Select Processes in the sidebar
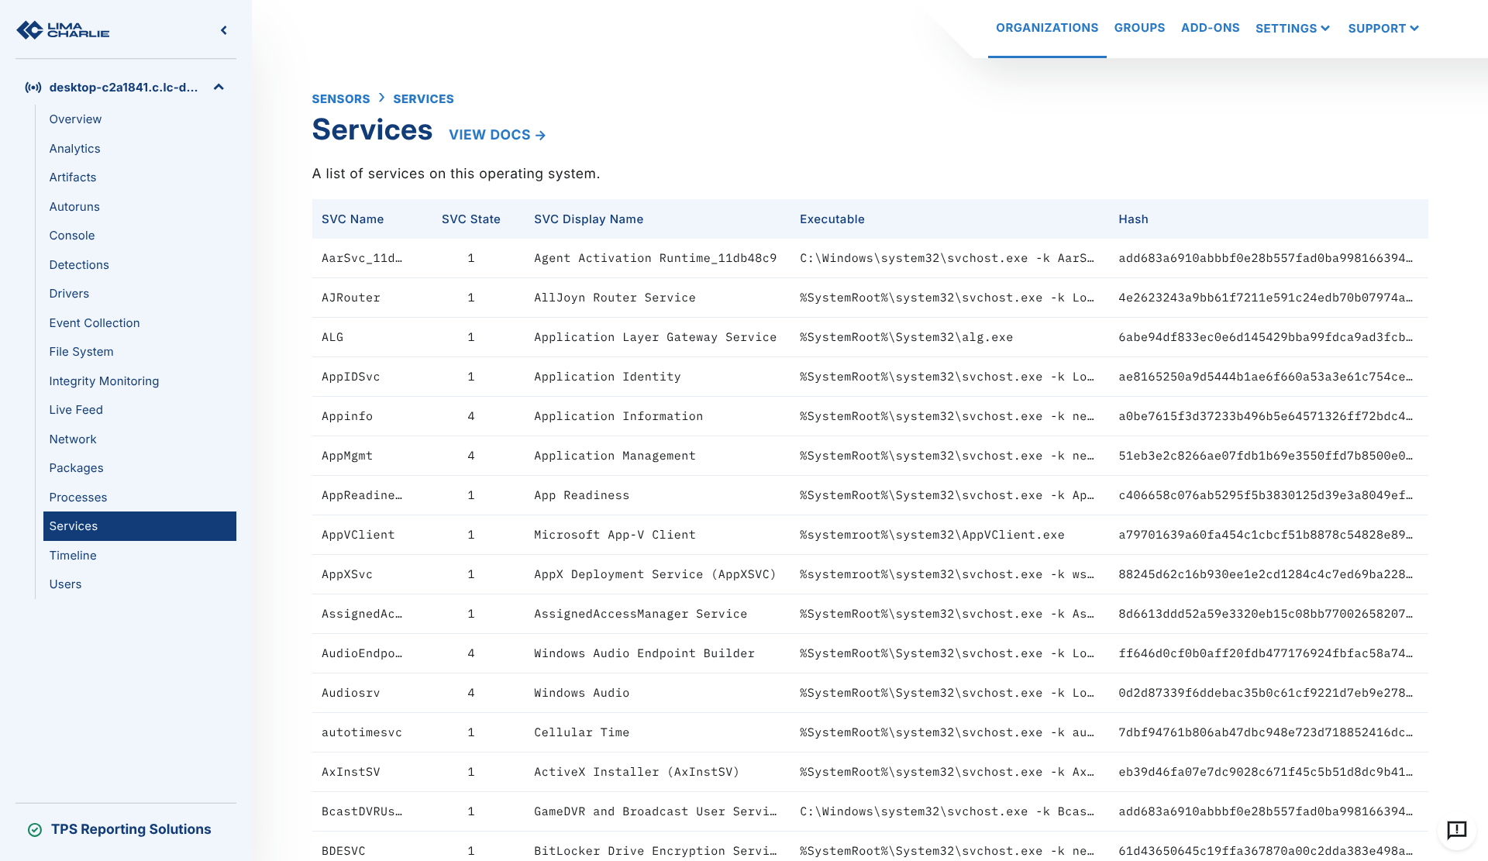The image size is (1488, 861). [x=78, y=498]
